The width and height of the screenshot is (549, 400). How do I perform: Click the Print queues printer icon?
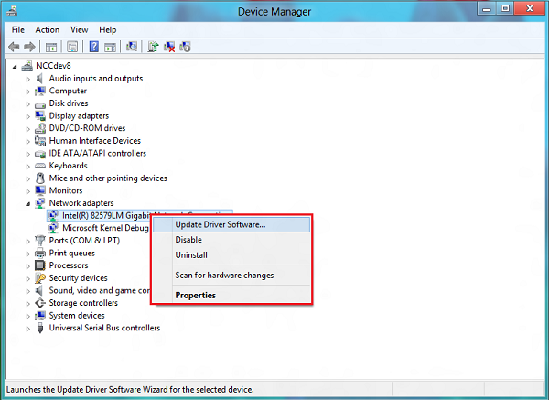(40, 253)
